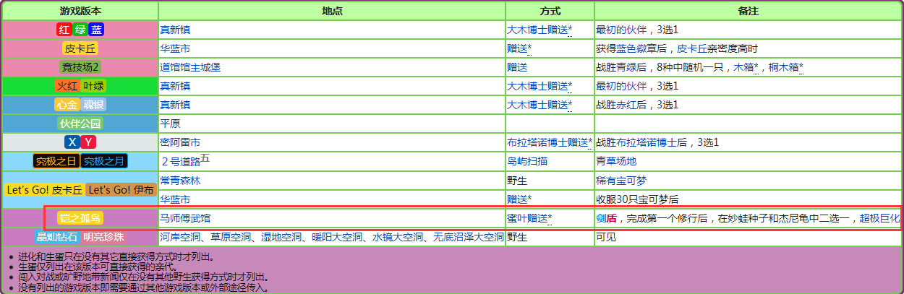Click the 铠之孤岛 badge
The image size is (904, 294).
80,217
